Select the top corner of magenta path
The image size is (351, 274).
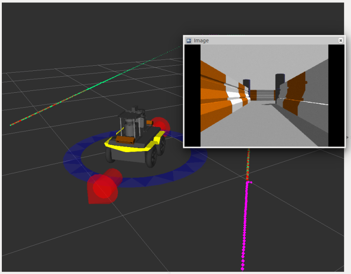[x=248, y=183]
